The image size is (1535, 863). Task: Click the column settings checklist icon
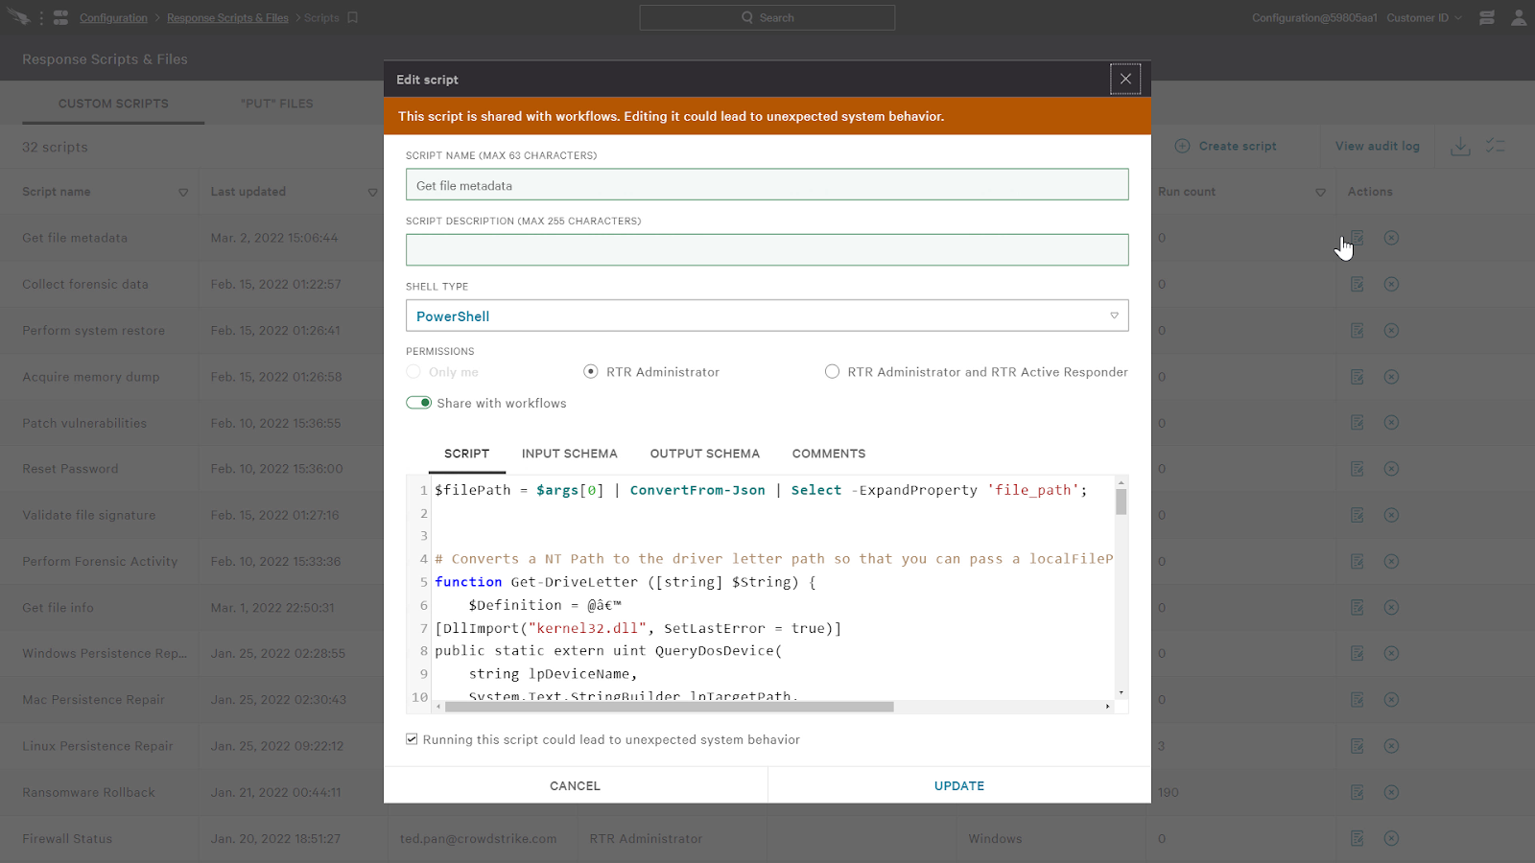click(1496, 146)
